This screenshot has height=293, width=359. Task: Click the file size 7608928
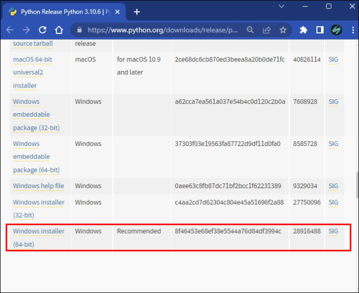click(x=305, y=102)
